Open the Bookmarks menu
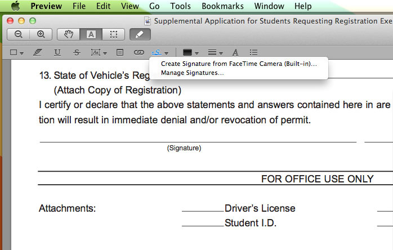Screen dimensions: 393x250 coord(222,6)
